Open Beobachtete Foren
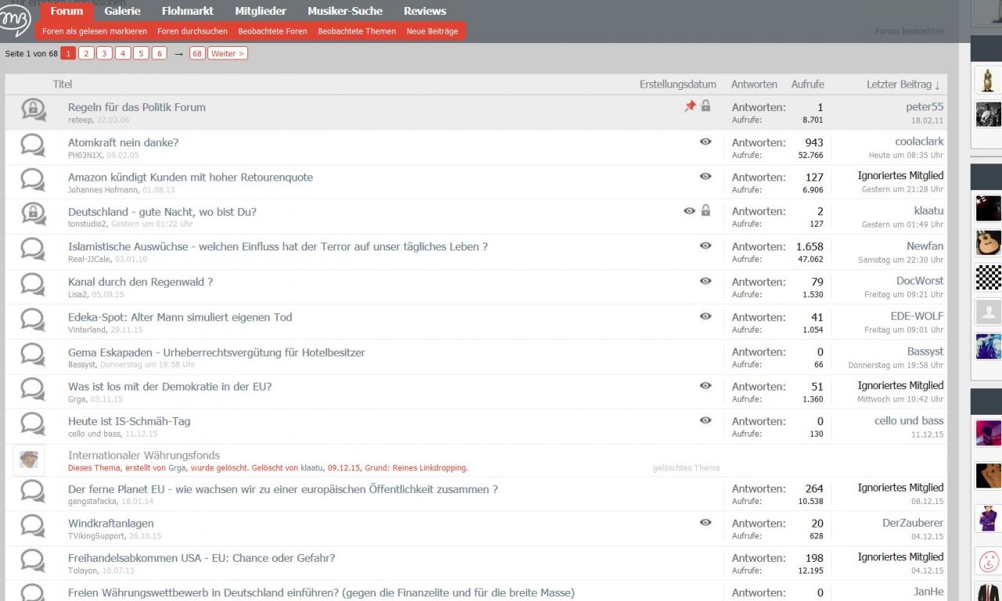The height and width of the screenshot is (601, 1002). tap(272, 31)
